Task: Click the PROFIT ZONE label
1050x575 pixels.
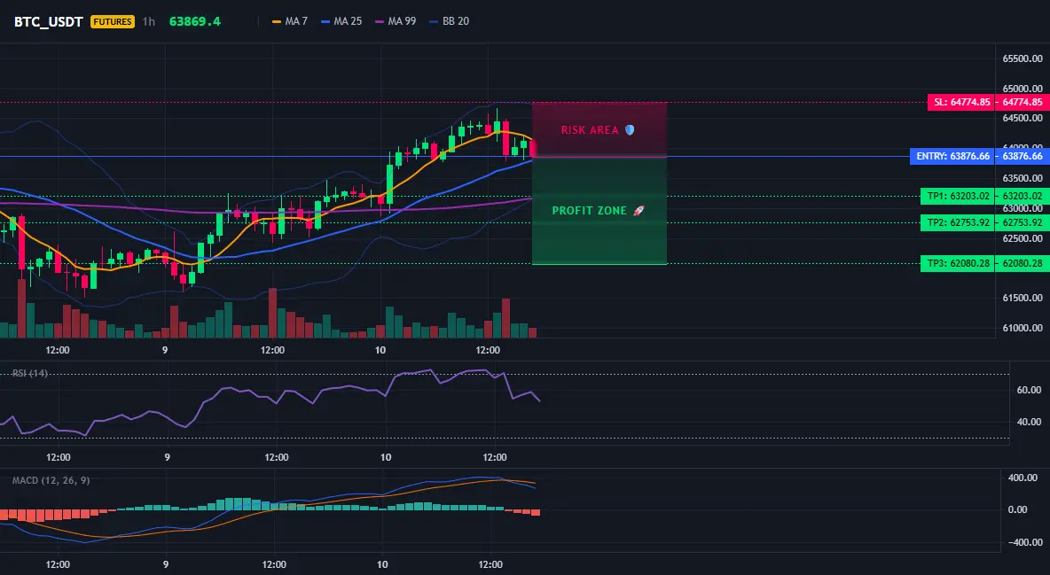Action: 589,211
